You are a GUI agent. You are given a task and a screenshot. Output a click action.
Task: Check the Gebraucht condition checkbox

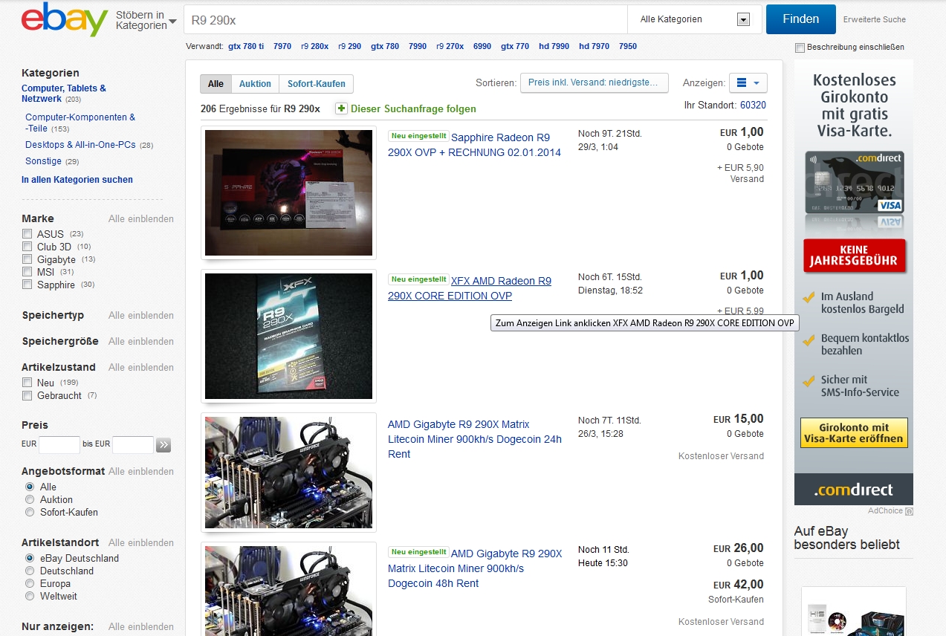click(x=27, y=395)
